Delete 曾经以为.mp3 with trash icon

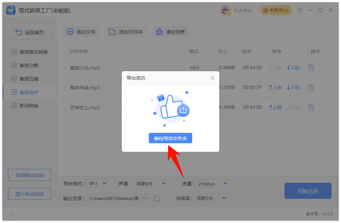311,68
